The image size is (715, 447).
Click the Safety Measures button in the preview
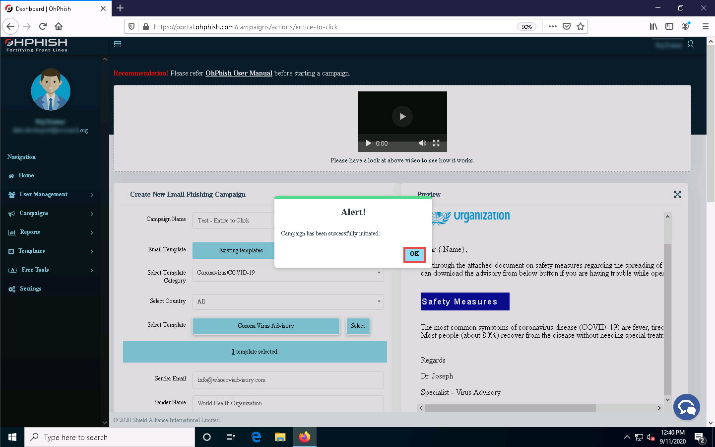tap(465, 301)
